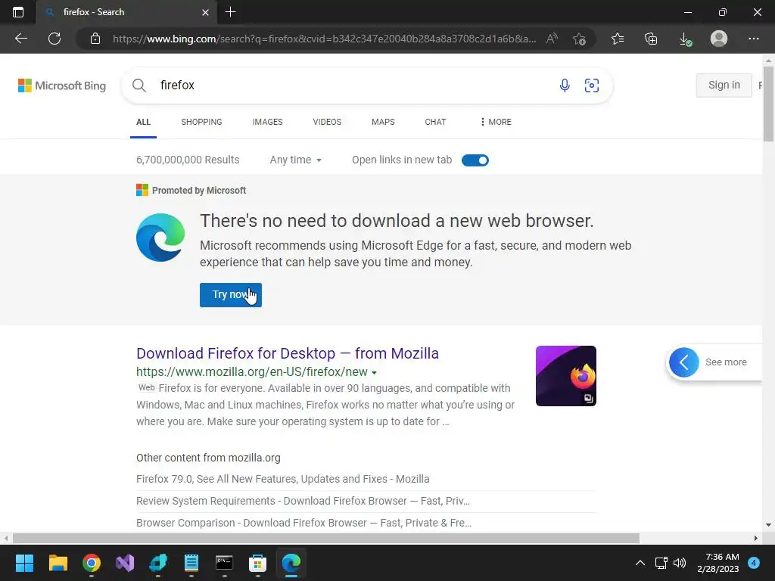
Task: Open Browser Comparison link
Action: pyautogui.click(x=304, y=523)
